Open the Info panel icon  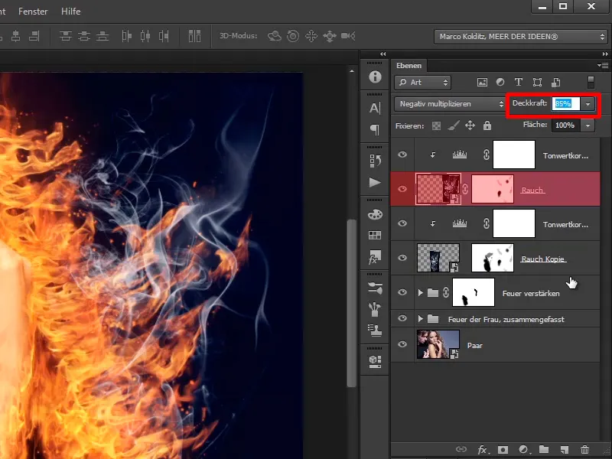(x=375, y=77)
